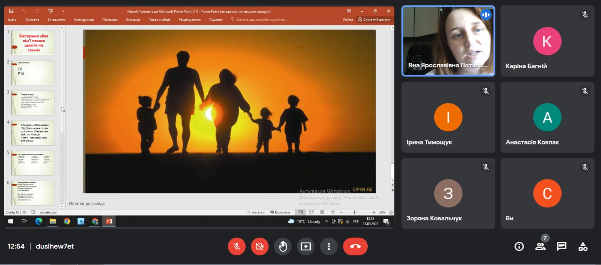Screen dimensions: 601x265
Task: Click the raise hand button
Action: coord(283,247)
